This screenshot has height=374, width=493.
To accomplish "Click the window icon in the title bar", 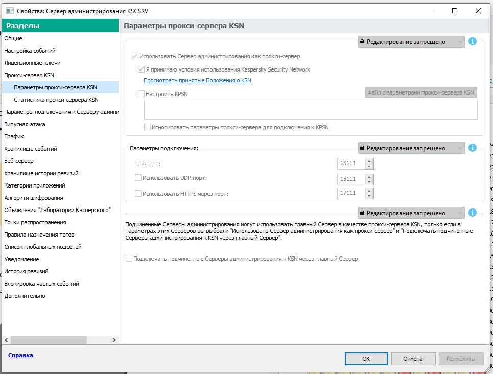I will (9, 11).
